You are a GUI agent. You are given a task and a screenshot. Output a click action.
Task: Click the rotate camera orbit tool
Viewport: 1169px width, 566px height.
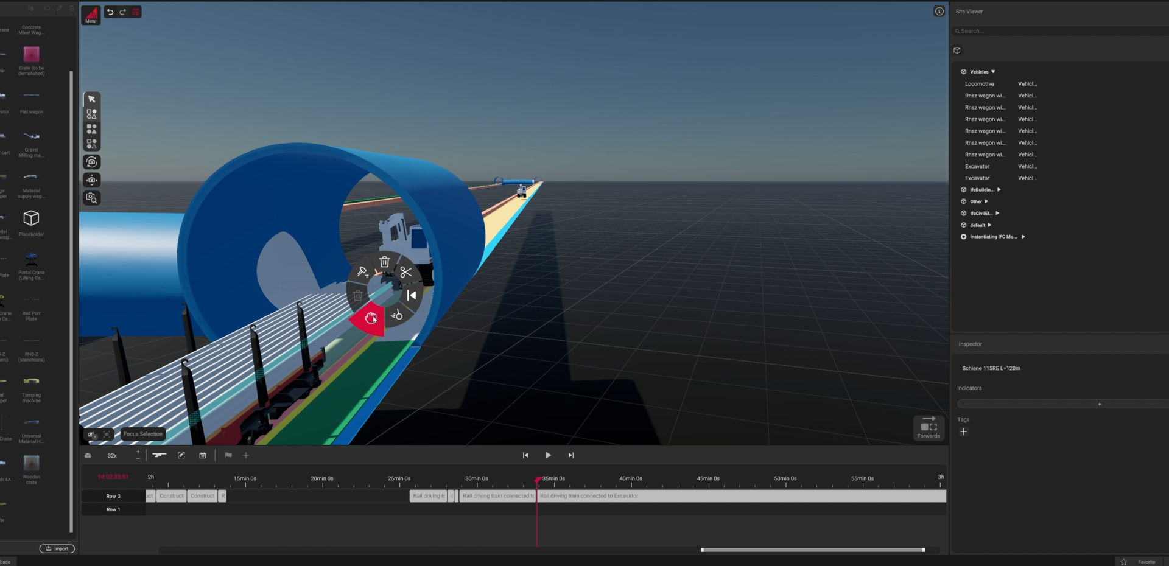(x=91, y=162)
